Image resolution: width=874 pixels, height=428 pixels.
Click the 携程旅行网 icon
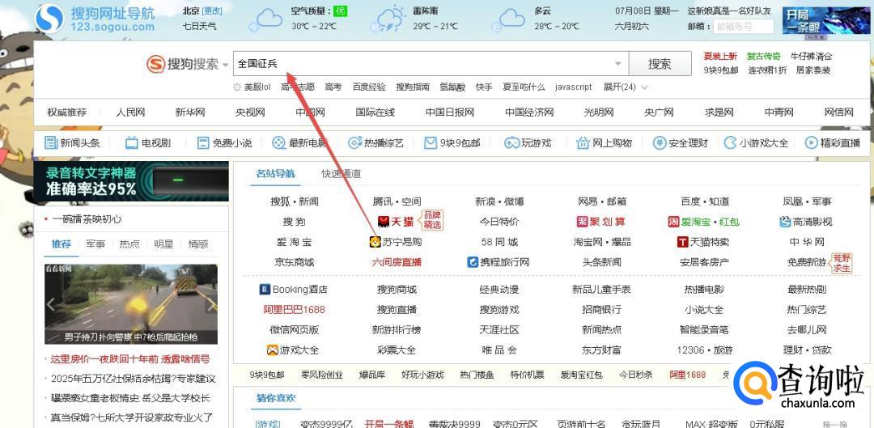pos(473,262)
